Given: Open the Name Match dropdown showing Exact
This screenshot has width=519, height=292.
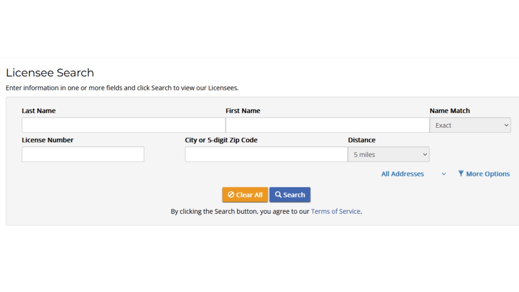Looking at the screenshot, I should 470,125.
